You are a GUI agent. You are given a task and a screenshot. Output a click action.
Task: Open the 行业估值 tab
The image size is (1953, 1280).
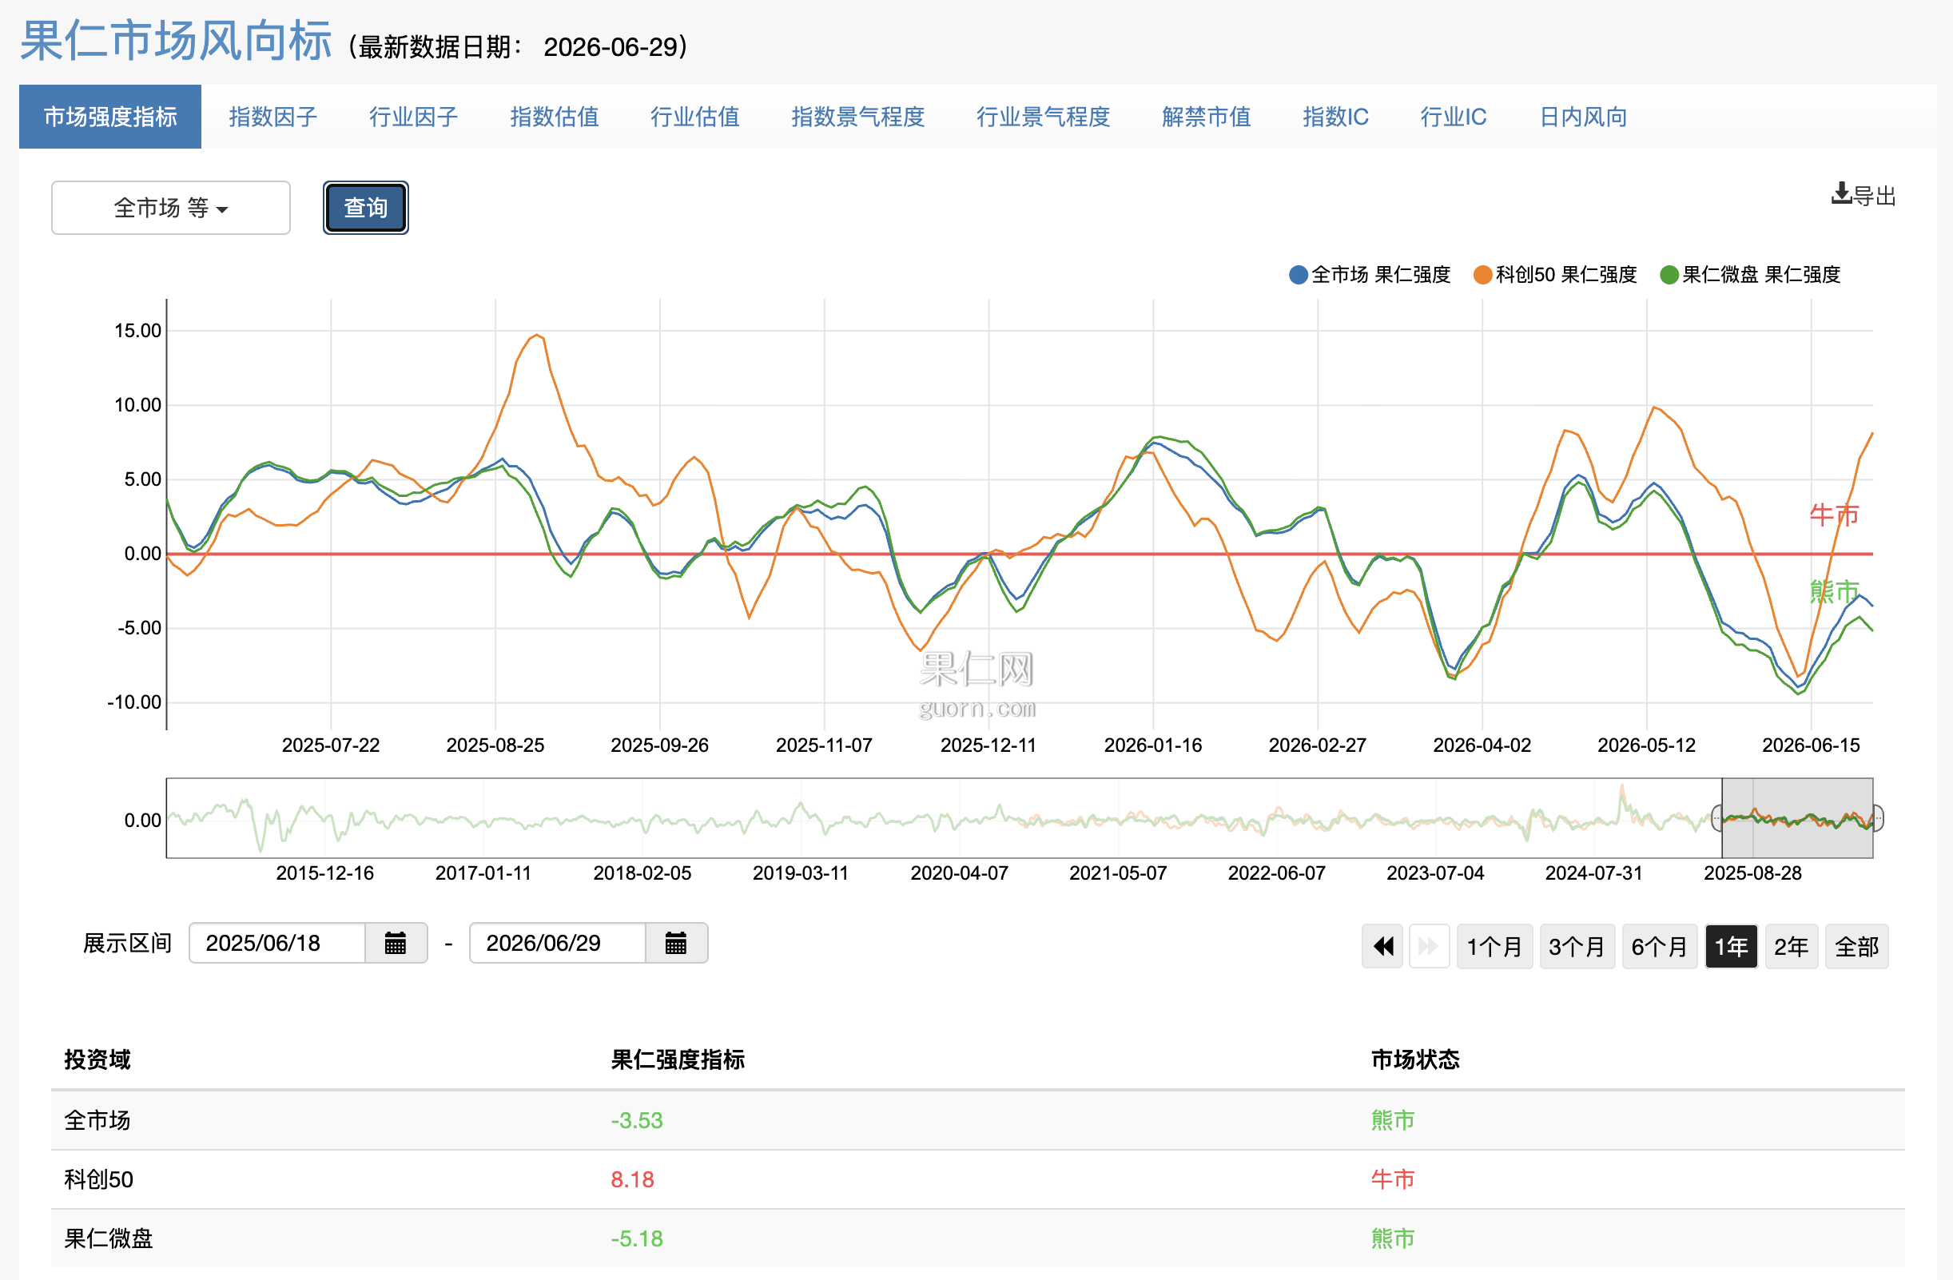[695, 117]
